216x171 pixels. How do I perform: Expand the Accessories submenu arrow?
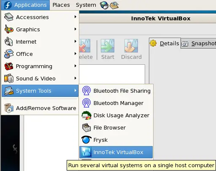tap(76, 17)
